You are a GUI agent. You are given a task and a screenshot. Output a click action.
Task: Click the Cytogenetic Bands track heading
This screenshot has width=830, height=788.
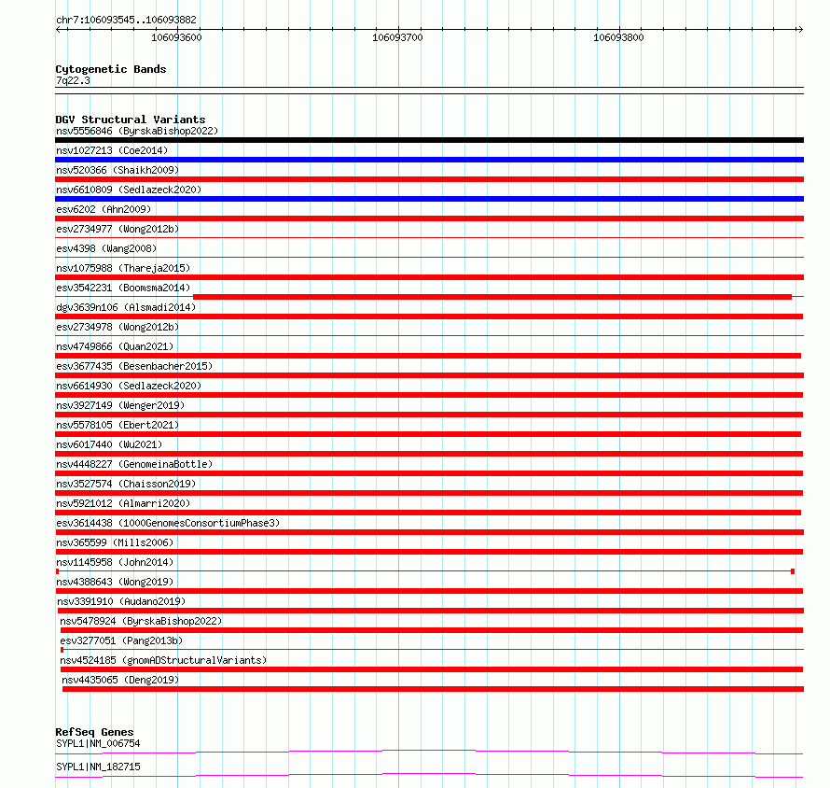[111, 69]
